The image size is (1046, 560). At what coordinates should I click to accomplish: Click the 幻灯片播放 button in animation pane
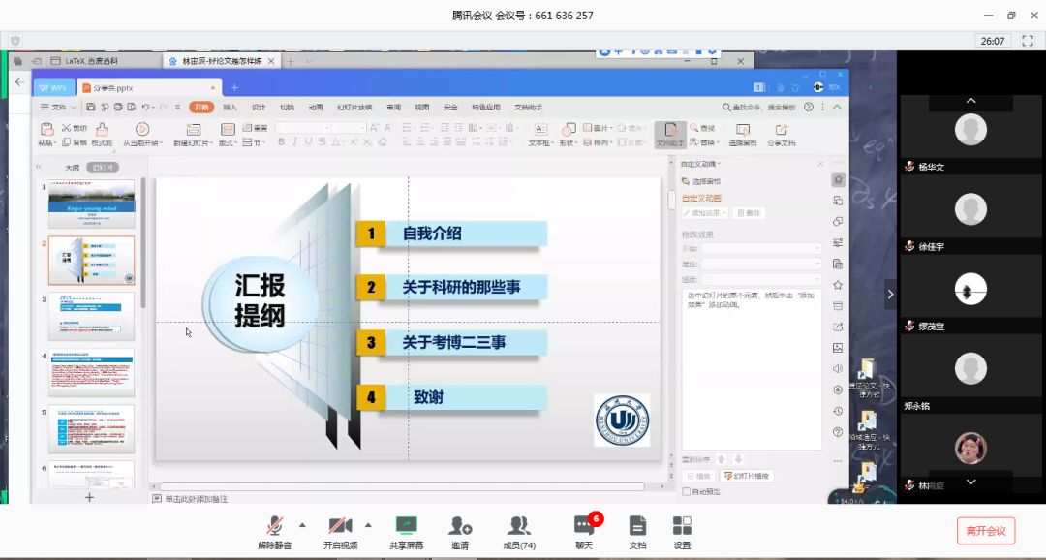coord(746,476)
